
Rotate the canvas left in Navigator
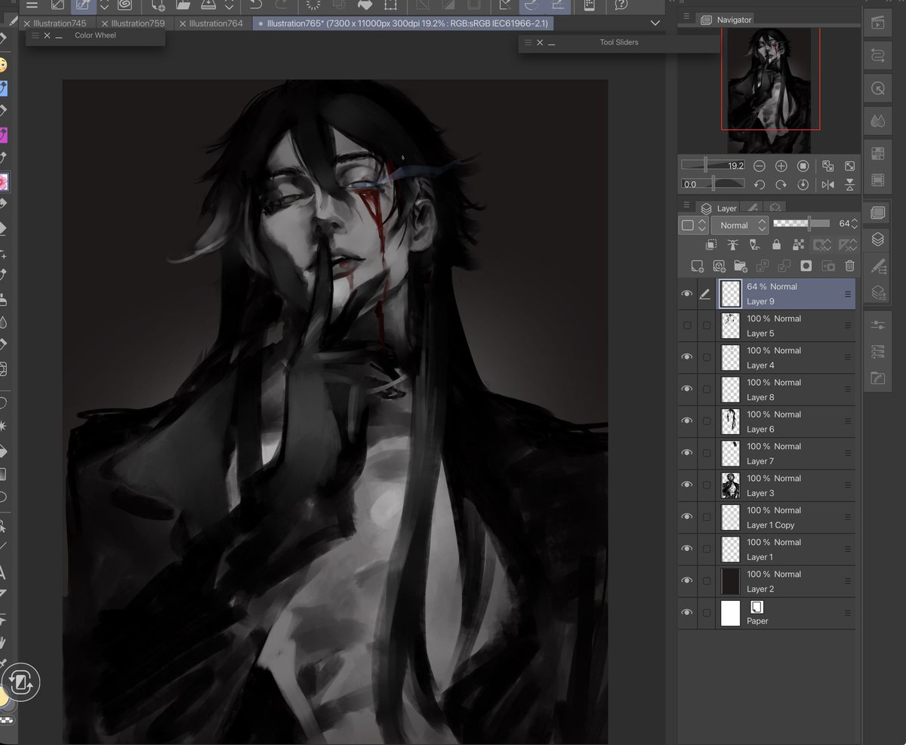(x=760, y=184)
